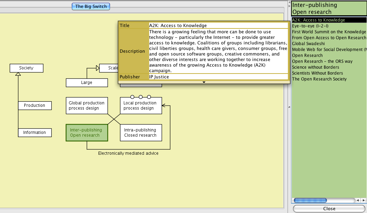This screenshot has height=213, width=367.
Task: Open Scientists Without Borders list entry
Action: point(317,73)
